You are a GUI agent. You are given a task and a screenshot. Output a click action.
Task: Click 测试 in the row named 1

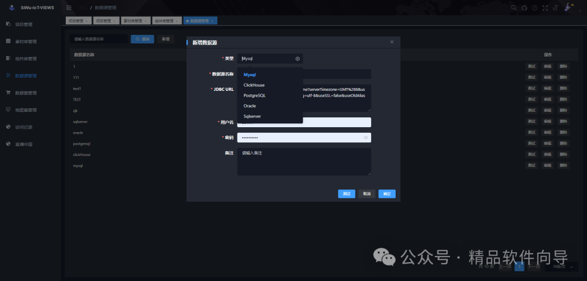[532, 67]
